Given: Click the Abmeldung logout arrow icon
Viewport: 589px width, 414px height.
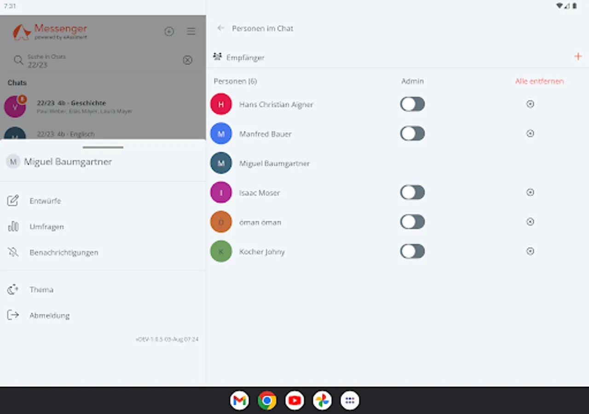Looking at the screenshot, I should coord(13,315).
